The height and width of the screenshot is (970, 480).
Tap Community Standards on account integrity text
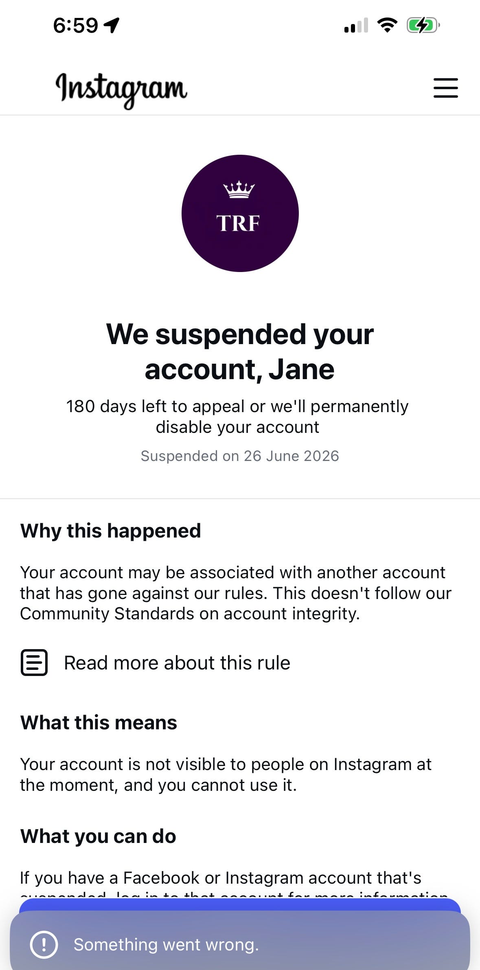click(190, 614)
